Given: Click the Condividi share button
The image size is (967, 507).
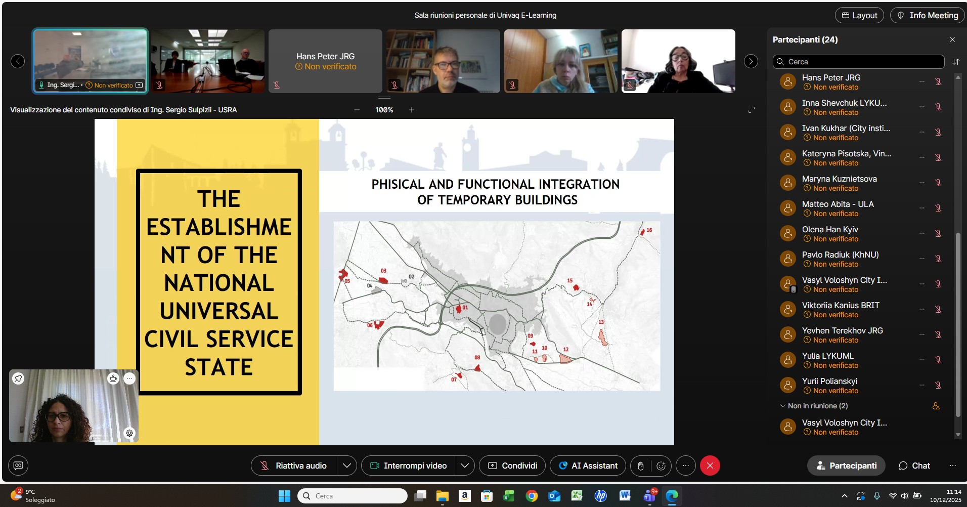Looking at the screenshot, I should pyautogui.click(x=512, y=466).
